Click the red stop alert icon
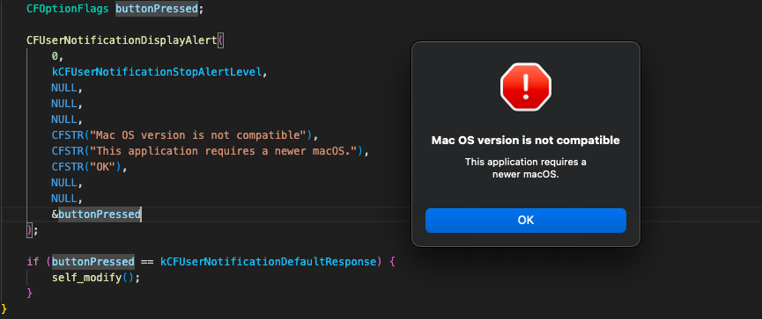 pos(525,87)
